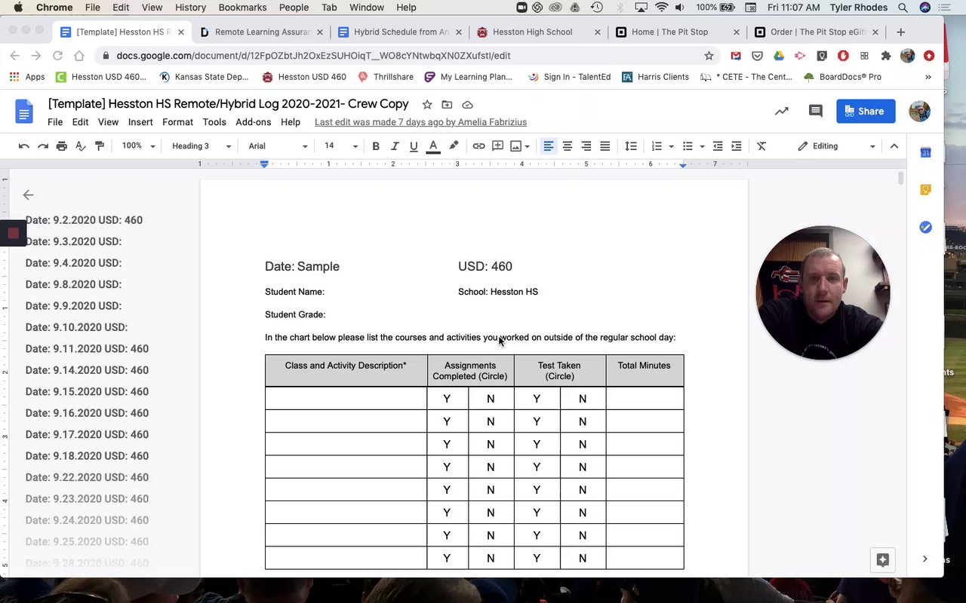The width and height of the screenshot is (966, 603).
Task: Select Right align
Action: (x=586, y=146)
